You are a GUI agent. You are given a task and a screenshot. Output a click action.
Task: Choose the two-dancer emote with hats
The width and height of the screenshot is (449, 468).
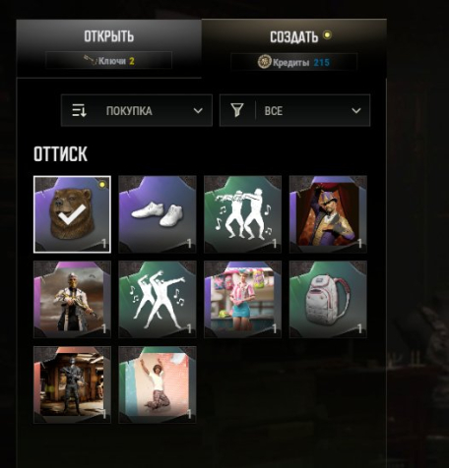point(242,214)
